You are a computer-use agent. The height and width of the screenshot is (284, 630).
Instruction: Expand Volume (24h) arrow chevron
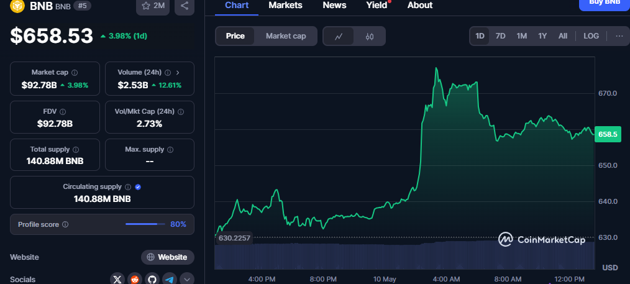(x=178, y=73)
